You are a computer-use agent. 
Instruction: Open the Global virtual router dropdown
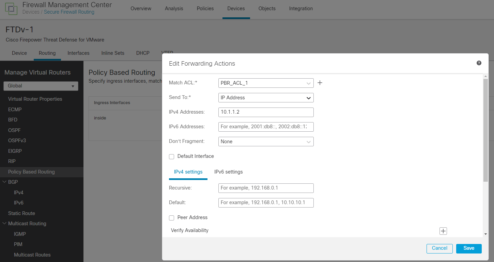pyautogui.click(x=41, y=86)
